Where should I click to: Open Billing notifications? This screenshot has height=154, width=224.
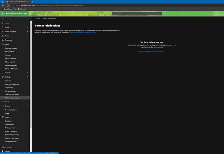[x=11, y=69]
